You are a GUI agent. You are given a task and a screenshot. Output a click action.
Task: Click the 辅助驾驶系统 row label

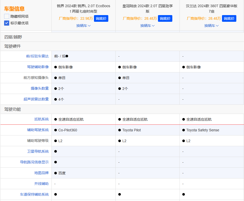[38, 130]
